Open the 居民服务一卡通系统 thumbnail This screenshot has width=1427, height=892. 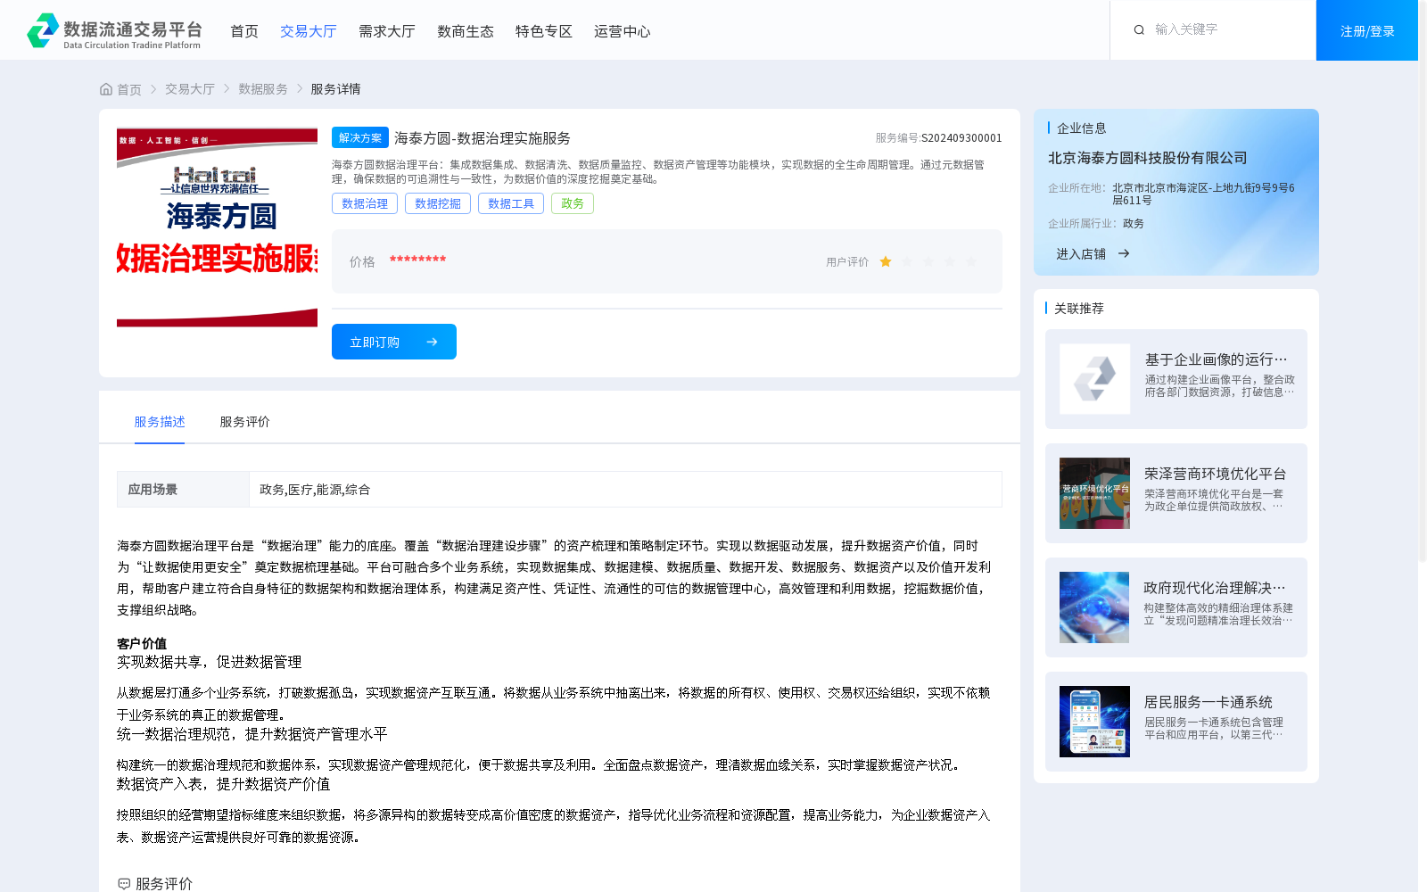[x=1094, y=722]
